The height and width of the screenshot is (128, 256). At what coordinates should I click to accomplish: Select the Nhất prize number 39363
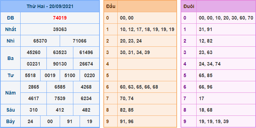[60, 29]
